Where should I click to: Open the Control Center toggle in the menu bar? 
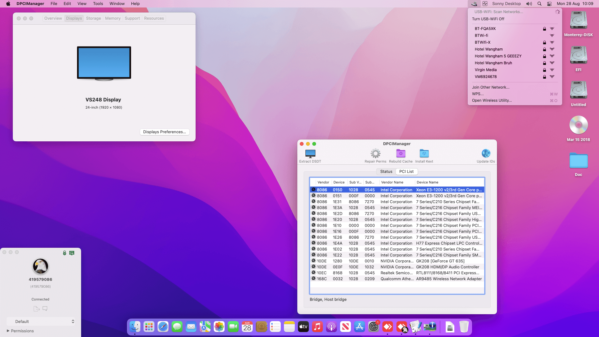[549, 4]
